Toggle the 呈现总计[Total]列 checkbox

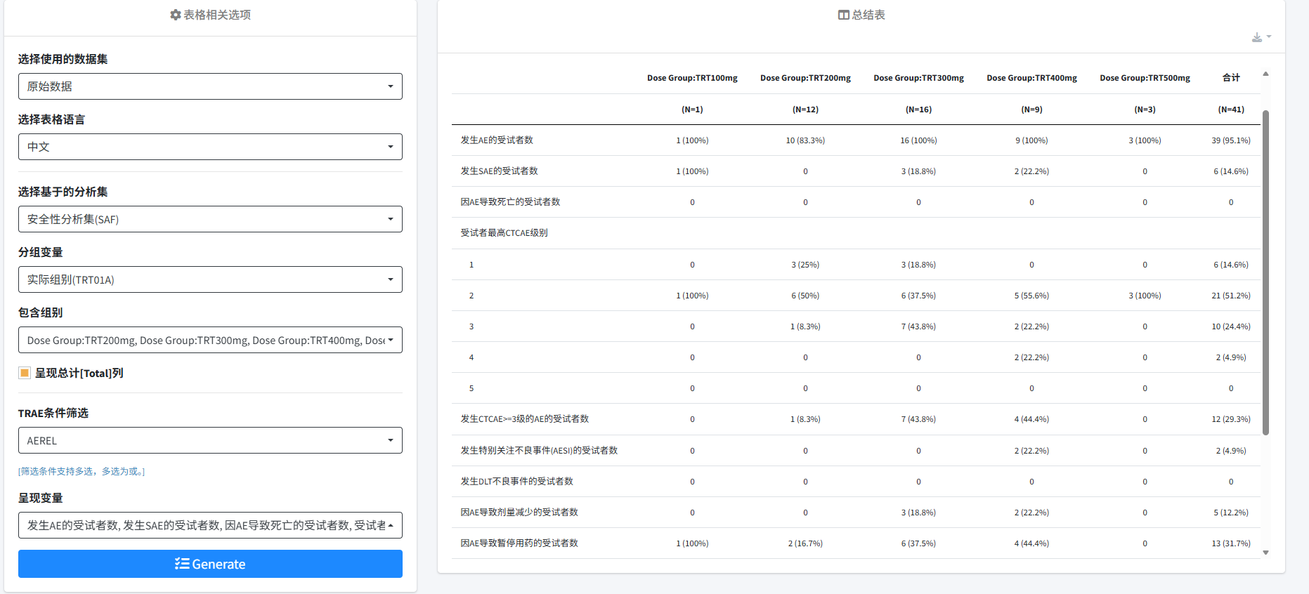pos(25,373)
